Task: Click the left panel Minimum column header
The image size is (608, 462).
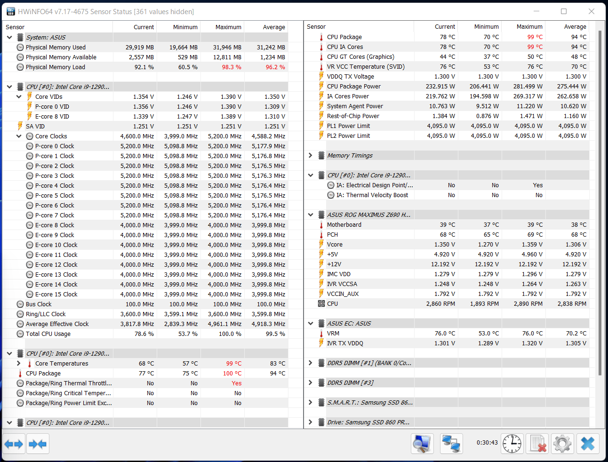Action: [178, 27]
